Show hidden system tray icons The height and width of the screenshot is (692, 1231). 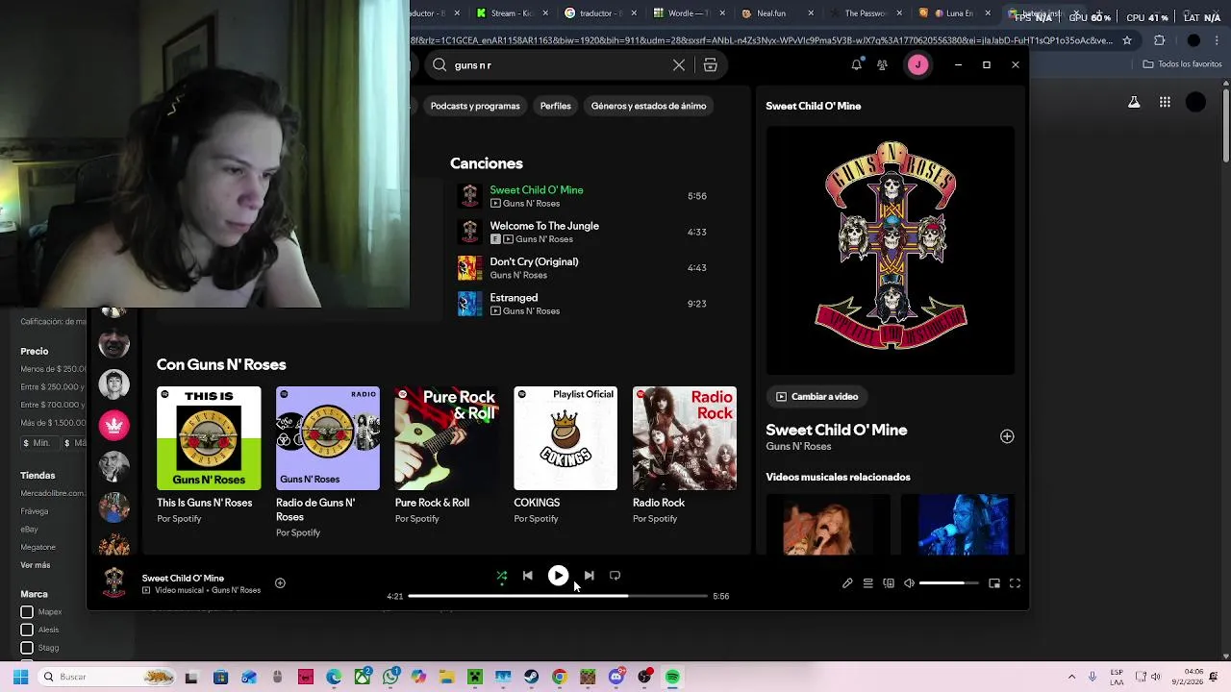coord(1071,677)
